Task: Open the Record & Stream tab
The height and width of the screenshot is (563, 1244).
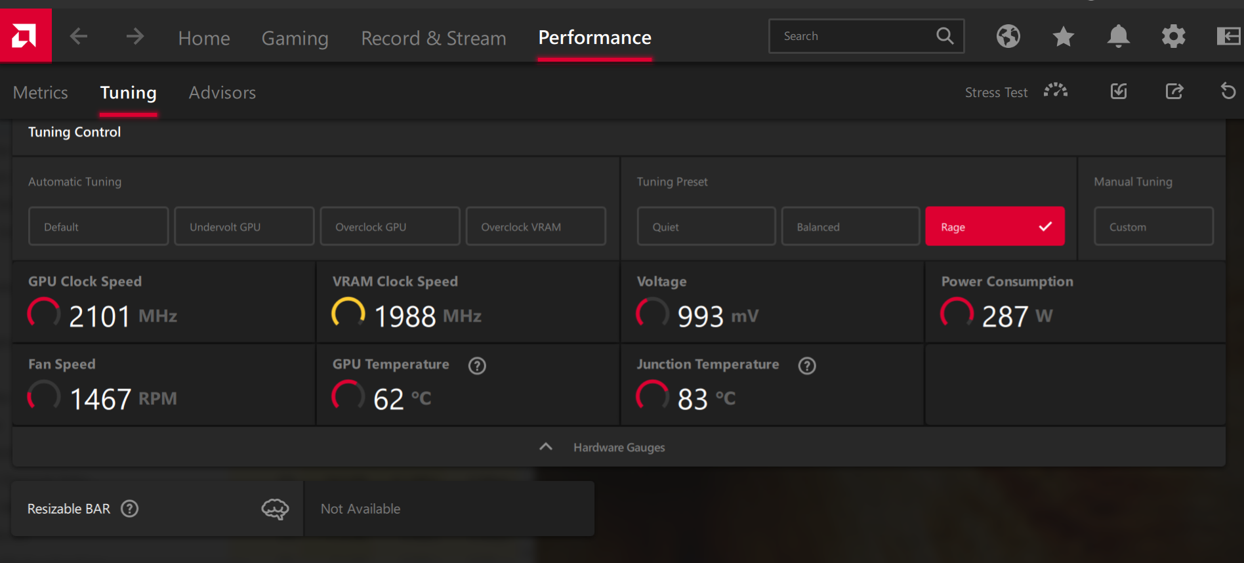Action: click(x=434, y=38)
